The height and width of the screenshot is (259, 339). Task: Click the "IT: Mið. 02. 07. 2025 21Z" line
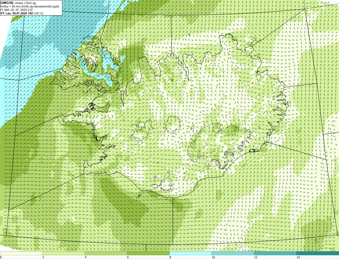click(17, 10)
